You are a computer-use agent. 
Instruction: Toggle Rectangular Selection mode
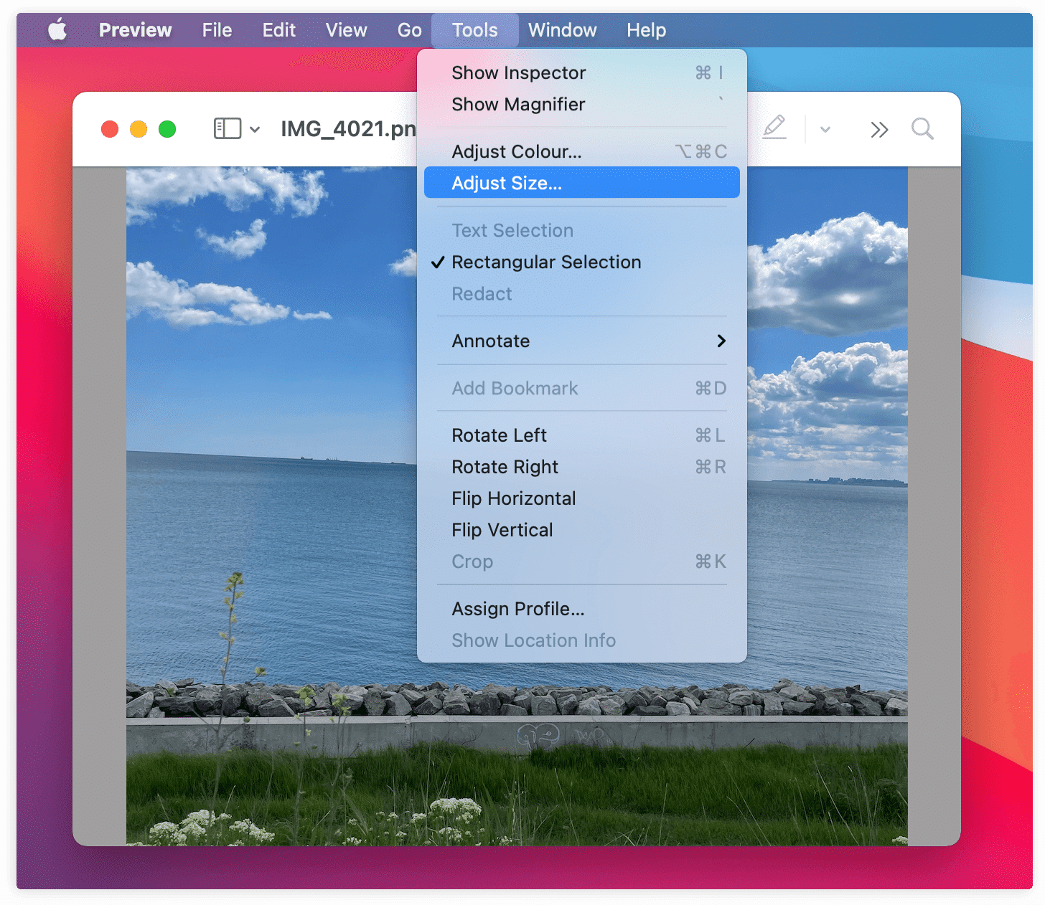coord(546,262)
